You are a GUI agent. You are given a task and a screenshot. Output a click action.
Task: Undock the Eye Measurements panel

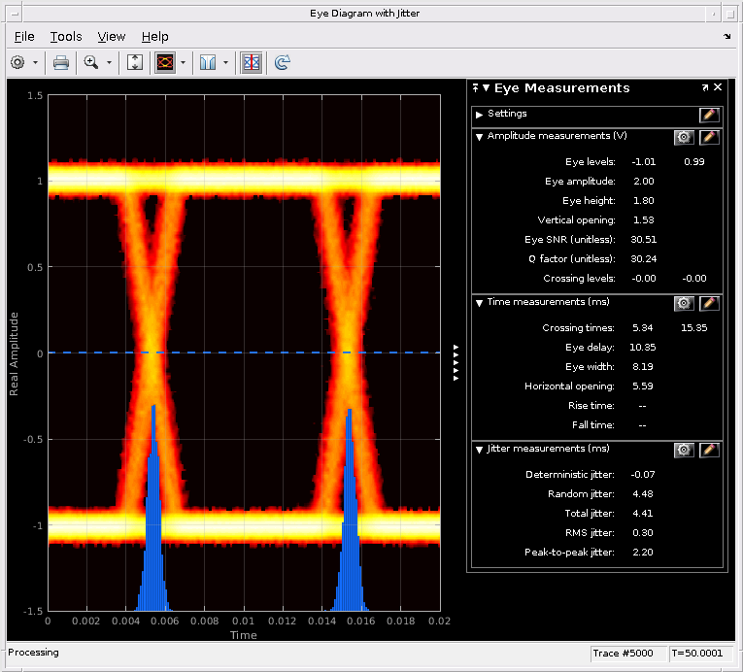705,87
